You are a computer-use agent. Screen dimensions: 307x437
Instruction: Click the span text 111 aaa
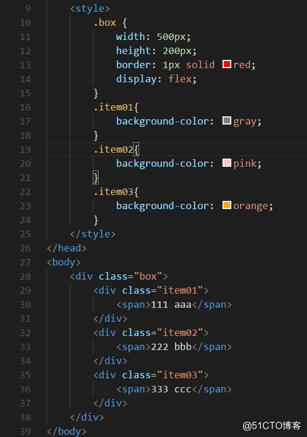[171, 305]
